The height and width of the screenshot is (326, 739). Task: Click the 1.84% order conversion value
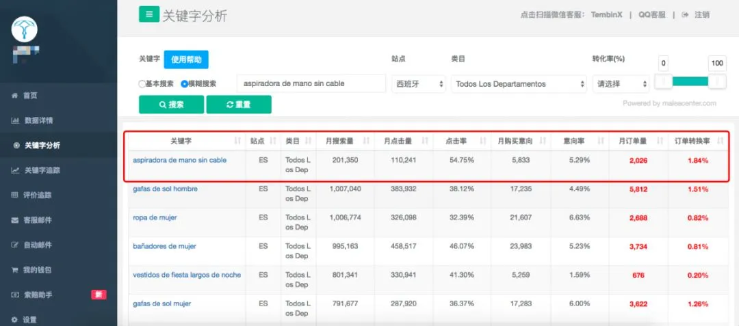(x=697, y=161)
